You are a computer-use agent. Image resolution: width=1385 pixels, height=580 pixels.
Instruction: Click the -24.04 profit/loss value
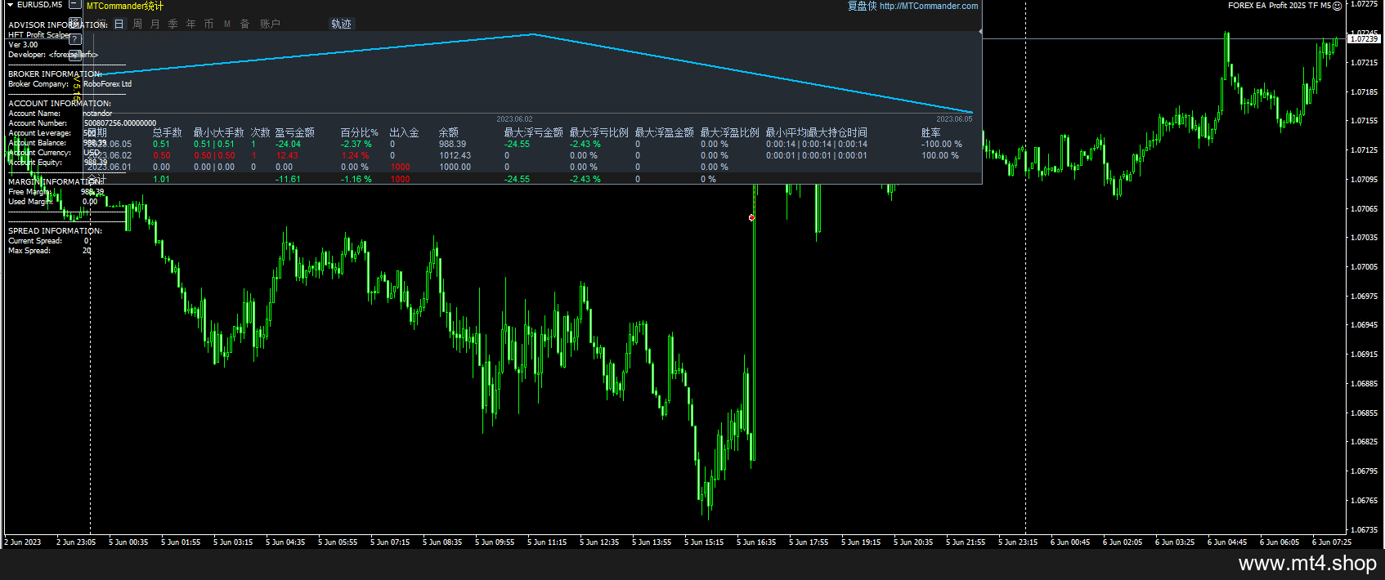click(288, 144)
